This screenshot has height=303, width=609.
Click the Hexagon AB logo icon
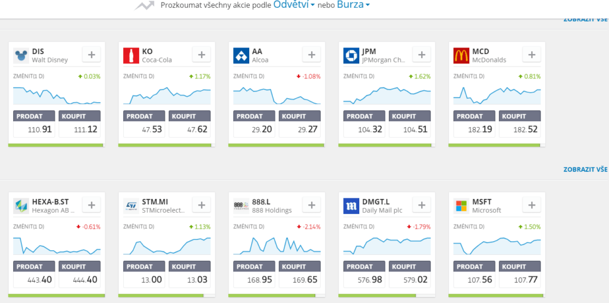(x=21, y=206)
